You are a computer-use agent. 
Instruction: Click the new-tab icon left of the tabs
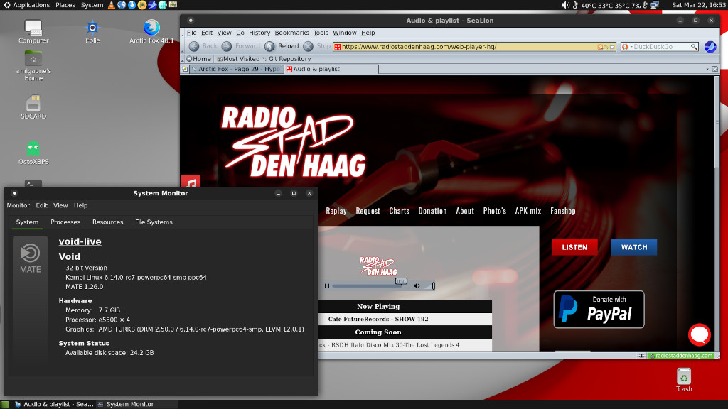(x=185, y=69)
